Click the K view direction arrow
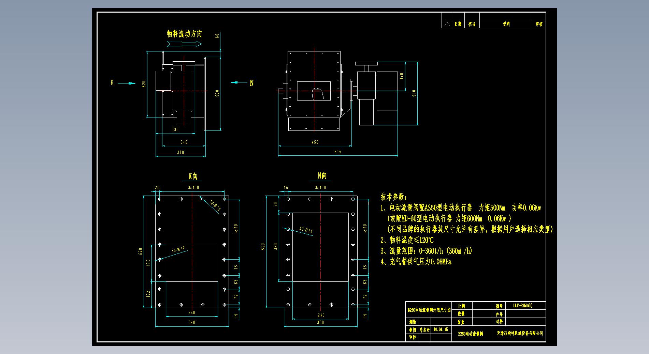Viewport: 649px width, 354px height. (x=127, y=83)
